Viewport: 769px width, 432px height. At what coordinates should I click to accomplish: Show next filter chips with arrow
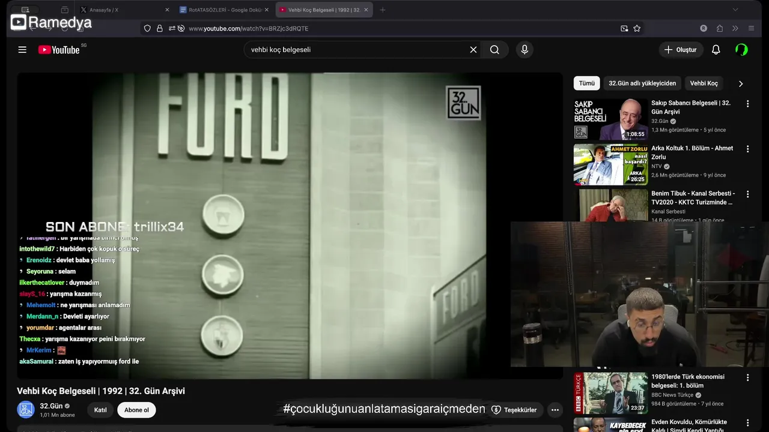point(740,83)
